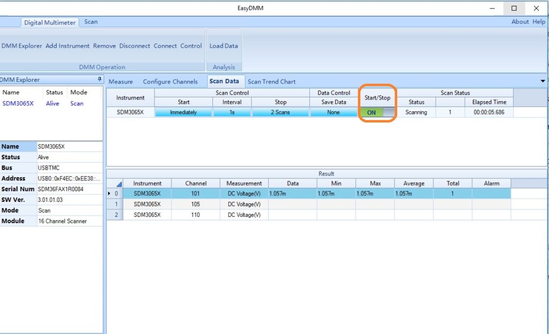Select SDM3065X in DMM Explorer list
The image size is (549, 334).
point(18,104)
